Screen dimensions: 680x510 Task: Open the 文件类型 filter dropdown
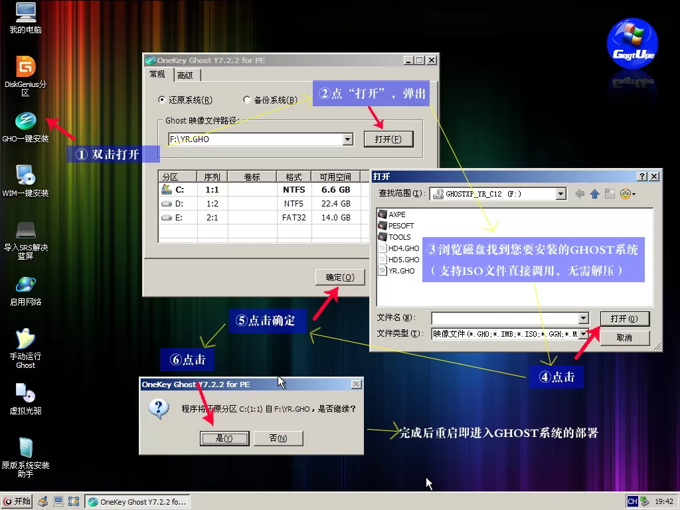(583, 333)
